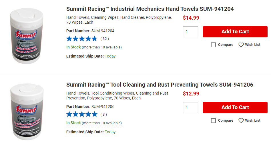271x147 pixels.
Task: Click the Wish List heart for SUM-941206
Action: (241, 121)
